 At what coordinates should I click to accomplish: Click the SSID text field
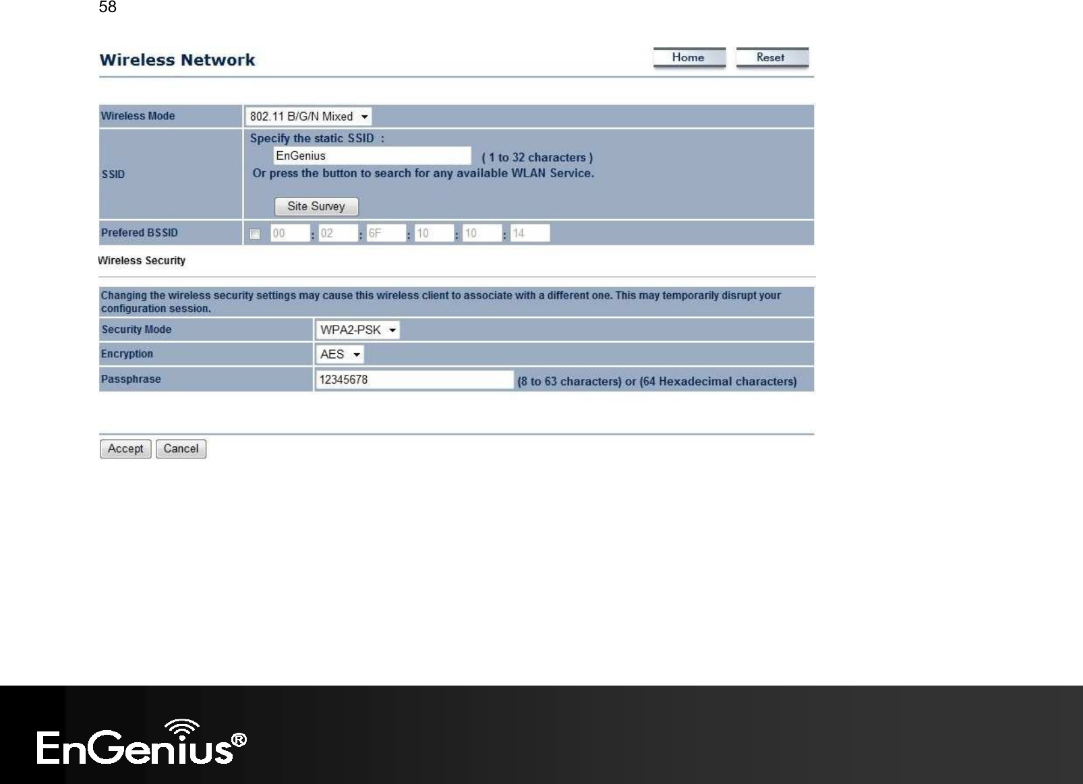[x=372, y=156]
